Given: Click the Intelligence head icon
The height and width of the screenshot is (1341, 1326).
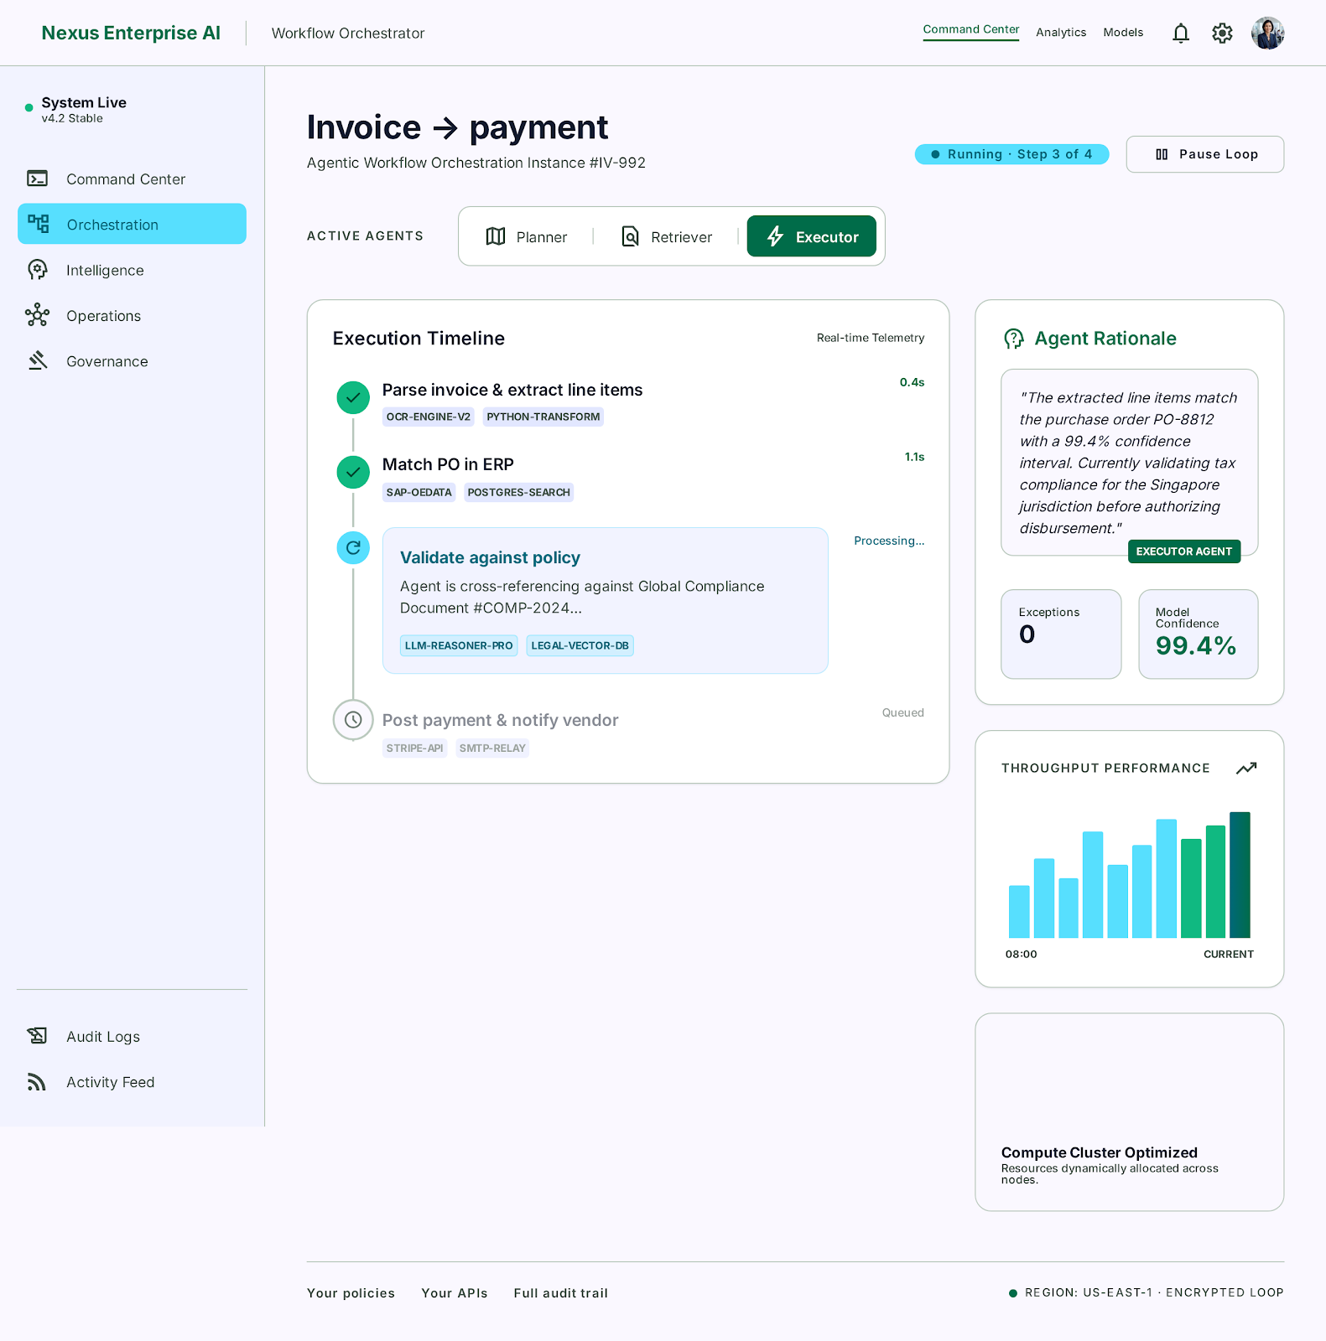Looking at the screenshot, I should click(x=38, y=270).
